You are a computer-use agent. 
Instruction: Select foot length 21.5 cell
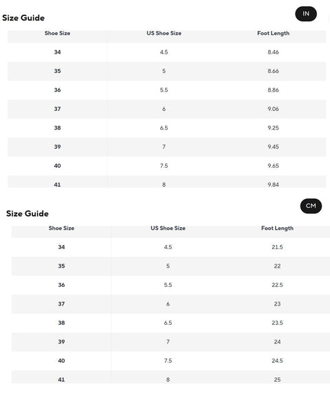pos(277,247)
